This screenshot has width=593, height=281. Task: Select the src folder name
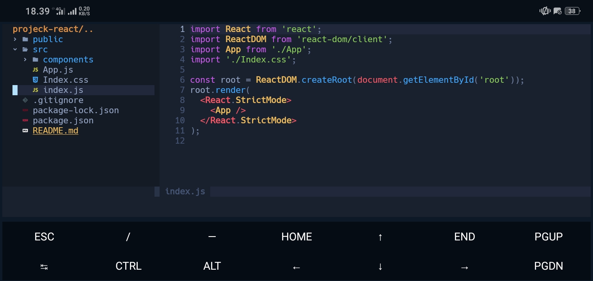pyautogui.click(x=41, y=50)
